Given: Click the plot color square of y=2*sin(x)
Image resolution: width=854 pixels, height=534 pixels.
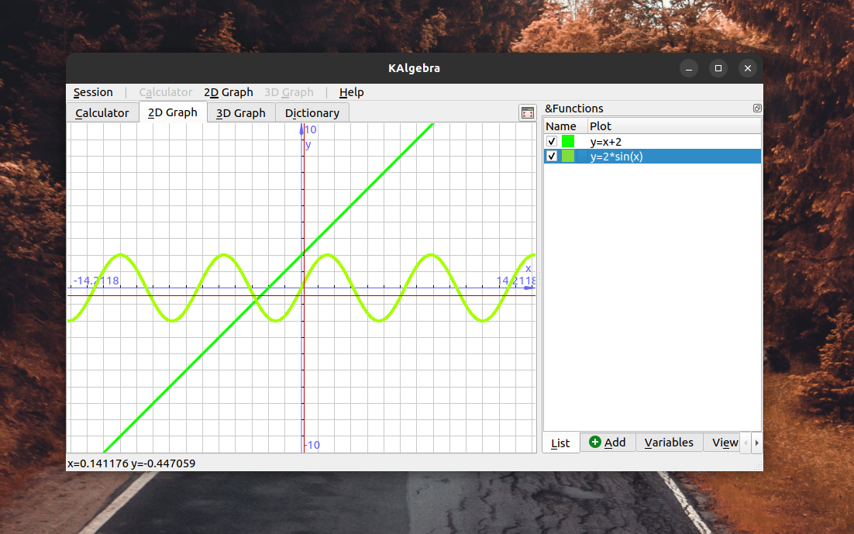Looking at the screenshot, I should pyautogui.click(x=566, y=156).
